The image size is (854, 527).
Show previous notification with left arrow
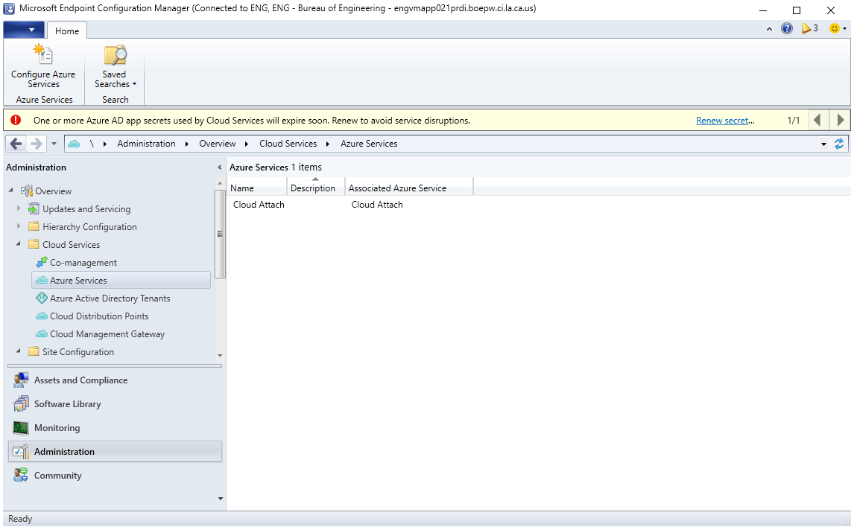pos(817,120)
